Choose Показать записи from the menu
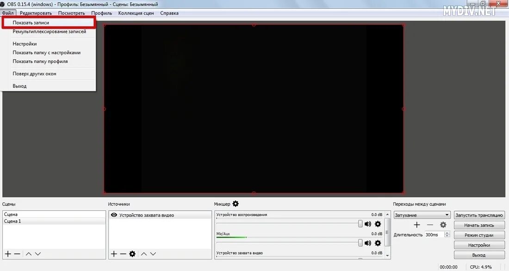Viewport: 509px width, 271px height. (49, 23)
